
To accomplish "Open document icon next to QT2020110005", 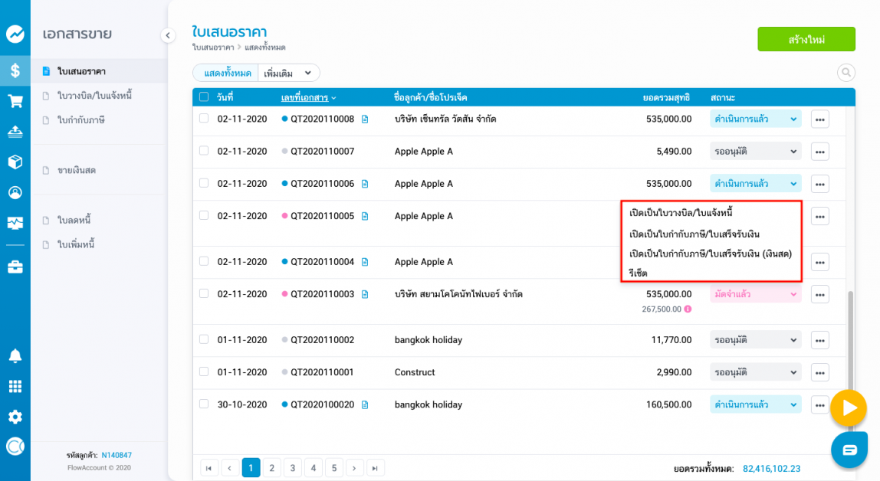I will click(x=365, y=216).
